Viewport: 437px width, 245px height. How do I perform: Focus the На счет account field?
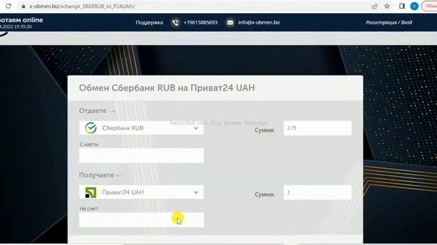click(x=141, y=220)
